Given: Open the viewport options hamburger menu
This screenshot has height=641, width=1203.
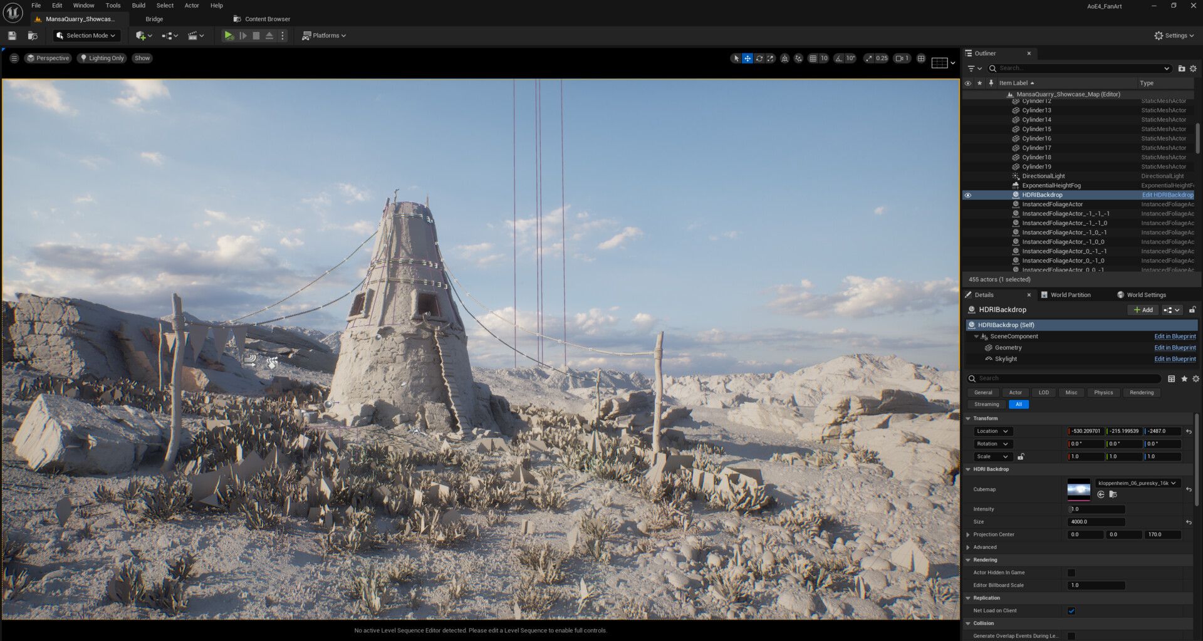Looking at the screenshot, I should click(x=14, y=58).
